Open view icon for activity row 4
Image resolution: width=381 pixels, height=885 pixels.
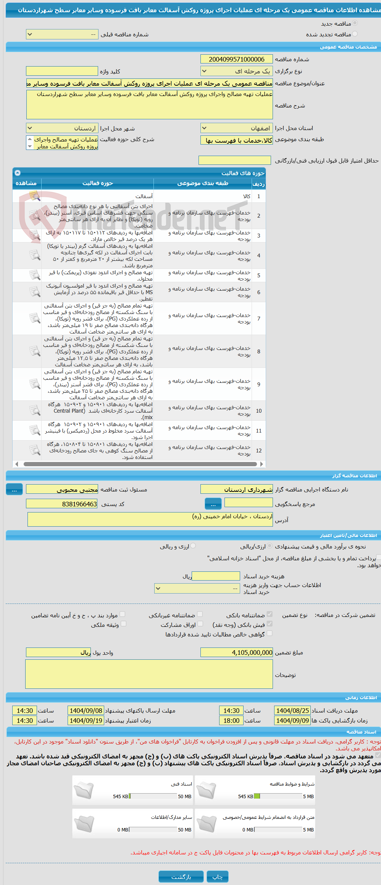click(x=35, y=255)
